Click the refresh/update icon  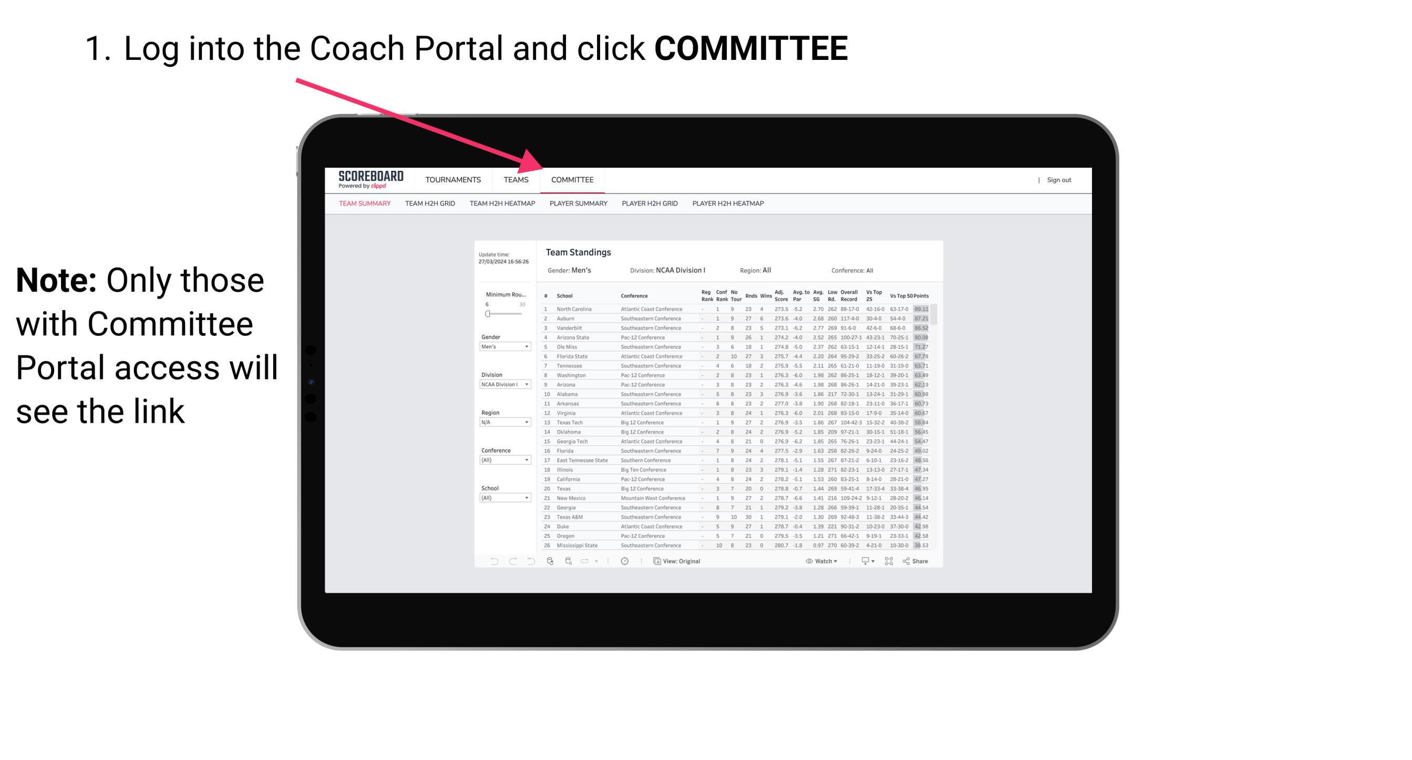pyautogui.click(x=552, y=561)
